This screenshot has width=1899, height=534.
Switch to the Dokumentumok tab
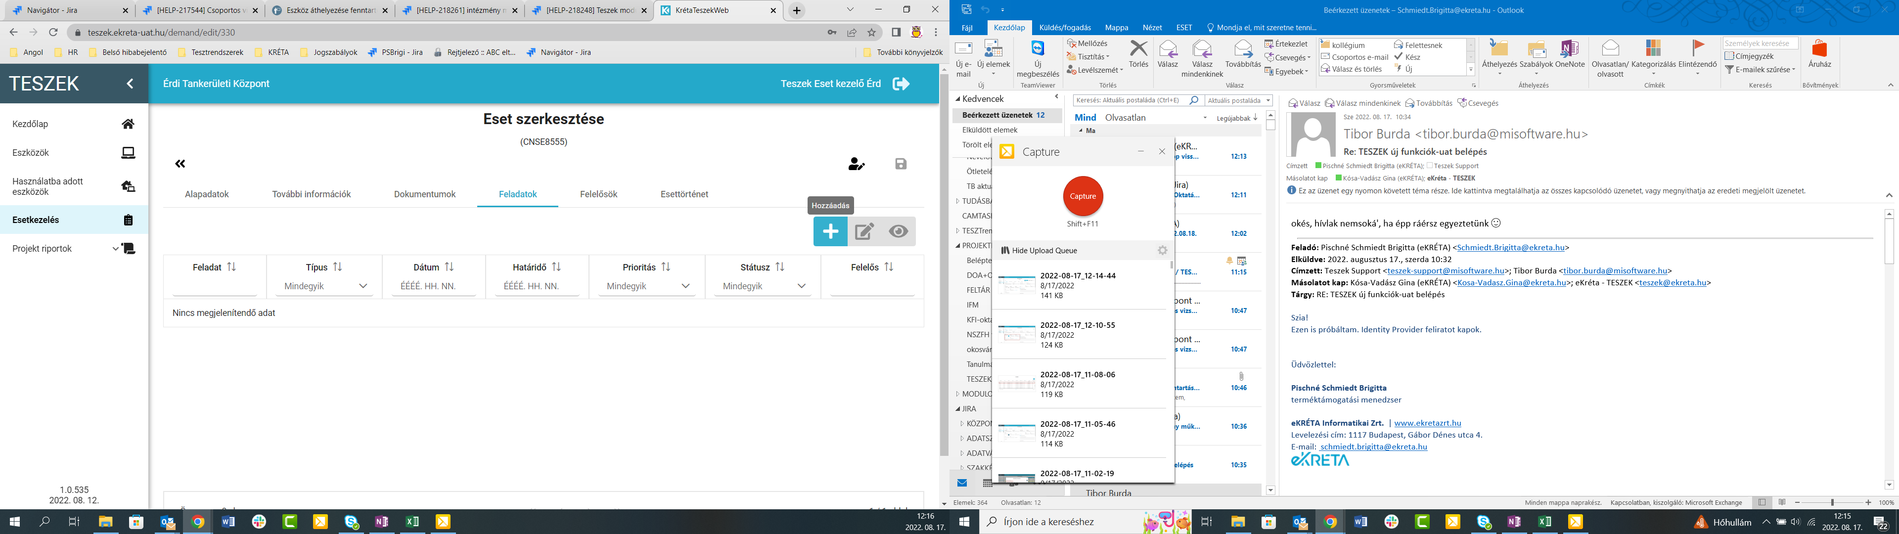click(x=425, y=194)
